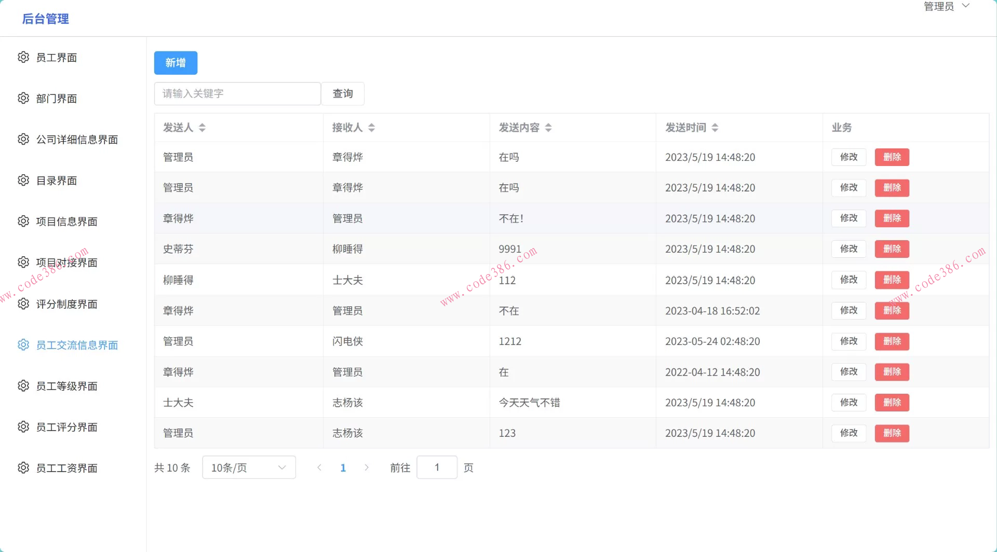Delete the 不在! message row
The height and width of the screenshot is (552, 997).
click(892, 218)
